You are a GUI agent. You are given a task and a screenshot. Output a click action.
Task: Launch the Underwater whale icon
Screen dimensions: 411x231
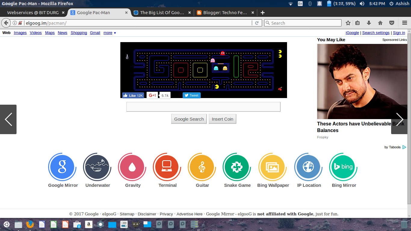(97, 167)
